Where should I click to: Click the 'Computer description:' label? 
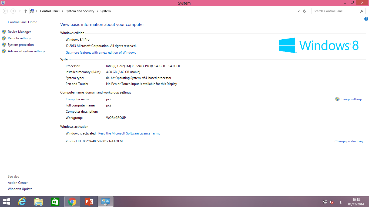[82, 112]
